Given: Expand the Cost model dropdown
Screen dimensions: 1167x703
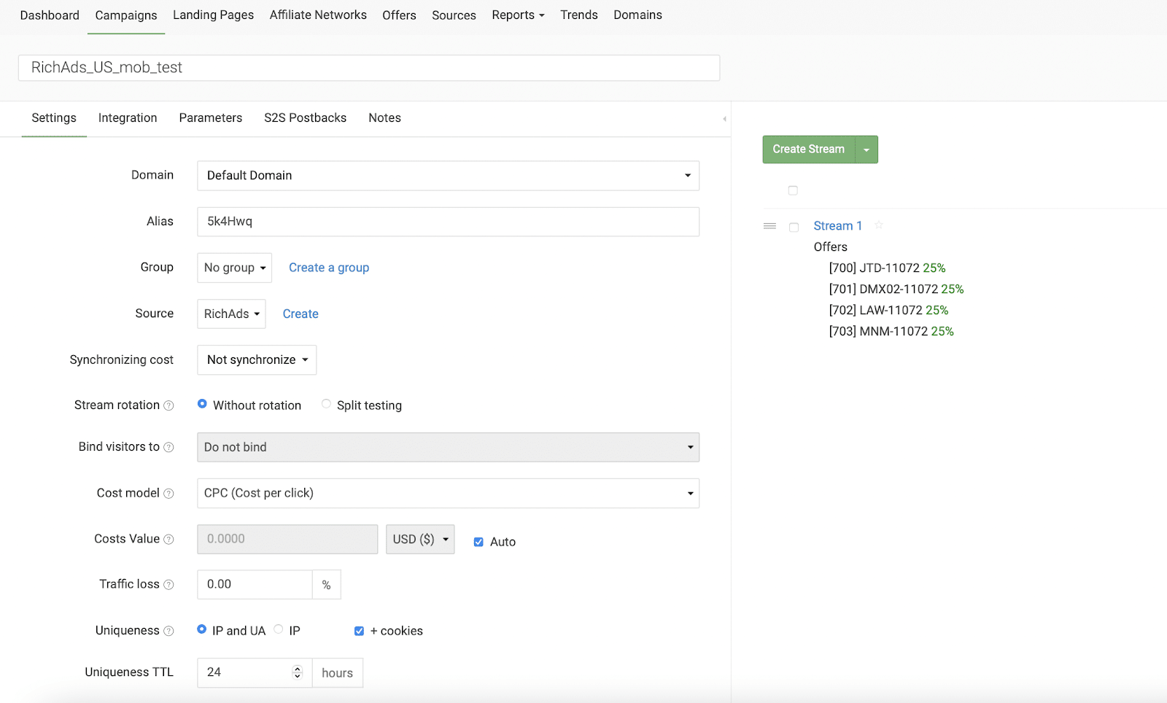Looking at the screenshot, I should tap(448, 494).
